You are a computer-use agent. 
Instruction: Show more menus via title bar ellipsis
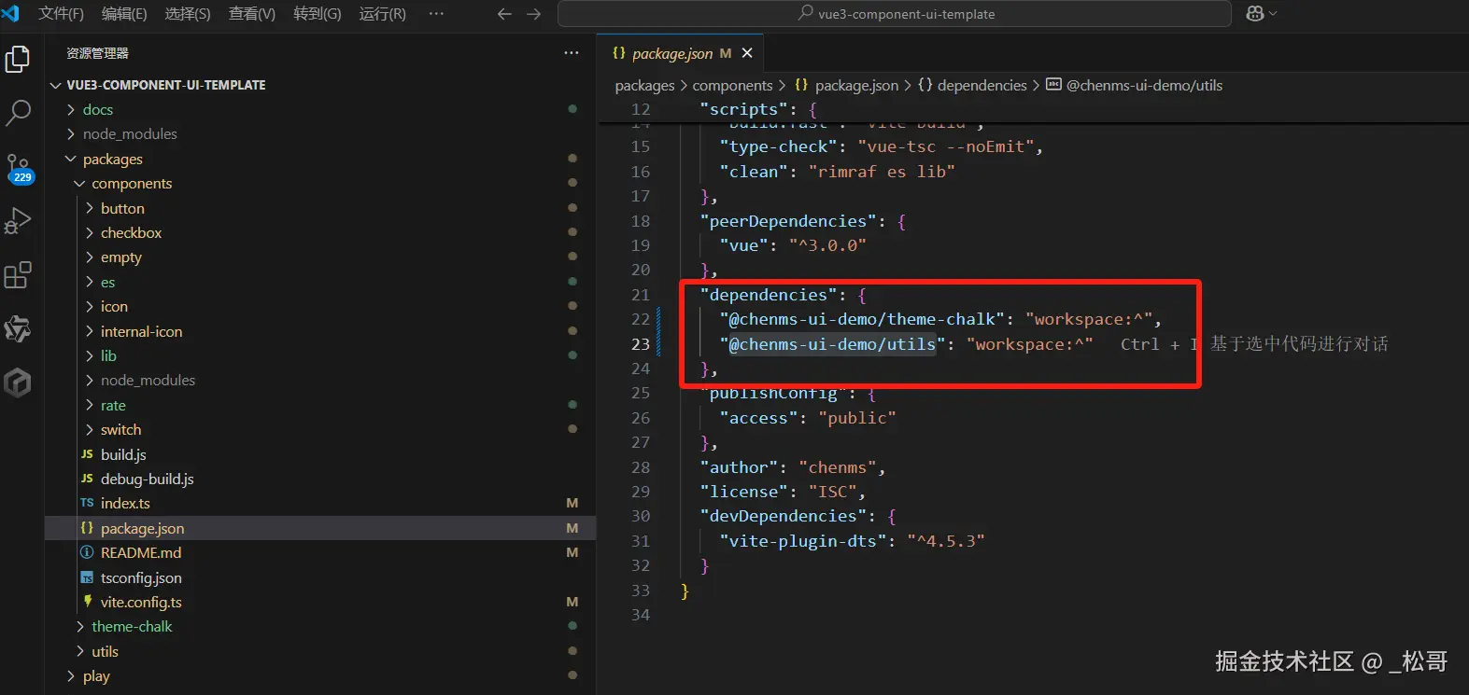pos(436,14)
